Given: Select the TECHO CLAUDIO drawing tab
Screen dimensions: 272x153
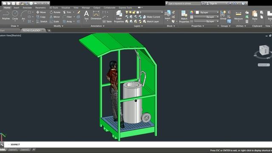Looking at the screenshot, I should tap(33, 30).
